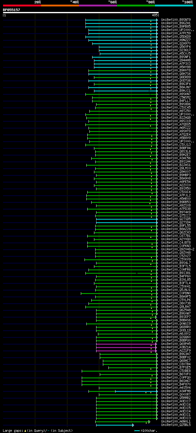Select the UniRef100_B9G3F4 label

(176, 84)
